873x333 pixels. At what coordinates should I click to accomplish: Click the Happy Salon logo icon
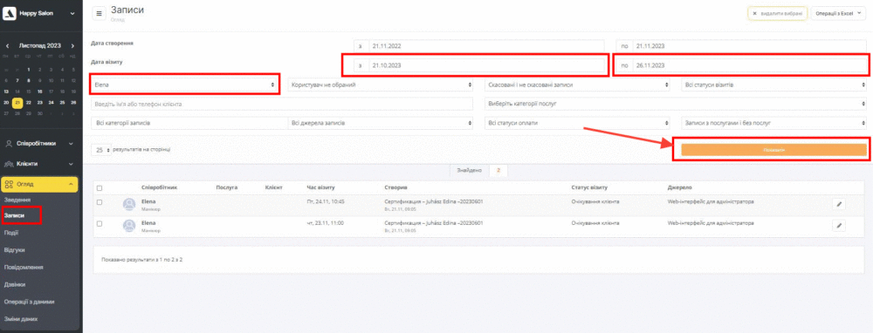click(x=10, y=13)
